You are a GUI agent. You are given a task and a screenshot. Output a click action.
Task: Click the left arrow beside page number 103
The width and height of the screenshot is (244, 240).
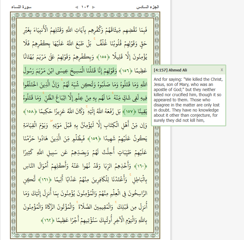(x=76, y=7)
